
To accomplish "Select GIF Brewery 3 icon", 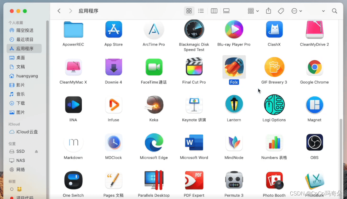I will 274,67.
